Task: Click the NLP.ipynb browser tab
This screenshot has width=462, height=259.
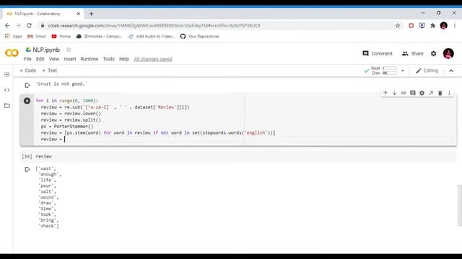Action: click(x=43, y=14)
